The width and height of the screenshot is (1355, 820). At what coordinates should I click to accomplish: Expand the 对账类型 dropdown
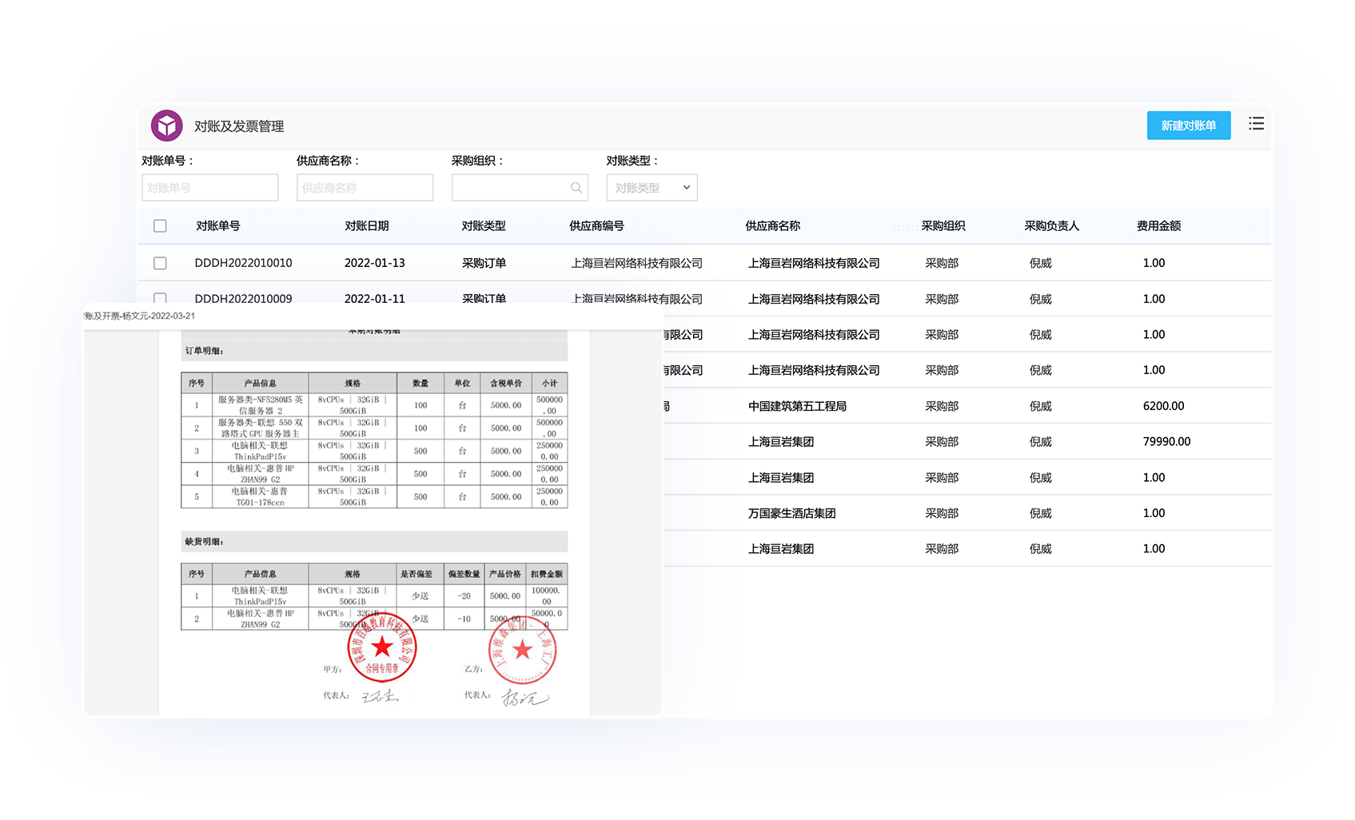point(652,188)
